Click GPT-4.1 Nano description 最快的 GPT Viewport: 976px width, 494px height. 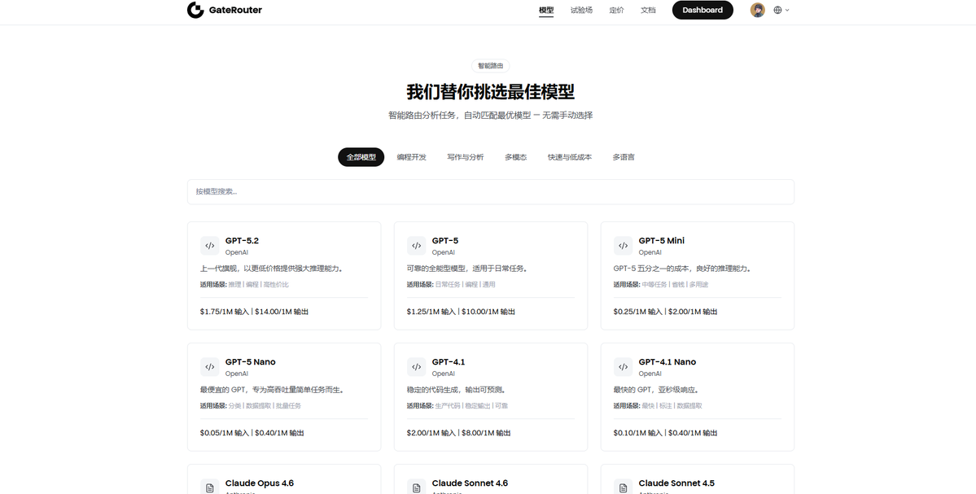point(657,390)
